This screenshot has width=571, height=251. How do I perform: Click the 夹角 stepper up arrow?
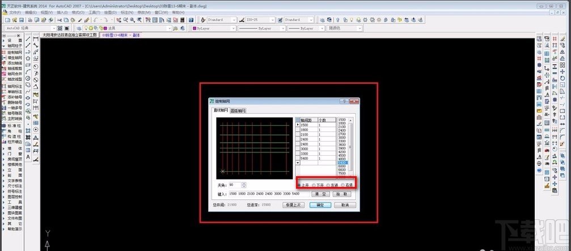click(x=244, y=184)
